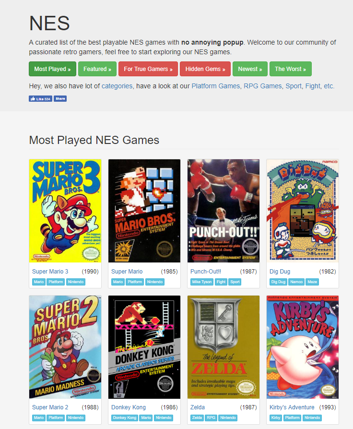This screenshot has width=353, height=429.
Task: Follow the categories link
Action: pos(117,86)
